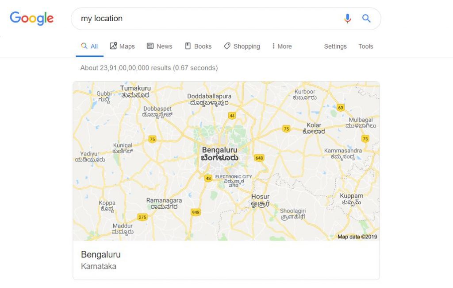
Task: Click the blue search magnifier icon
Action: coord(366,19)
